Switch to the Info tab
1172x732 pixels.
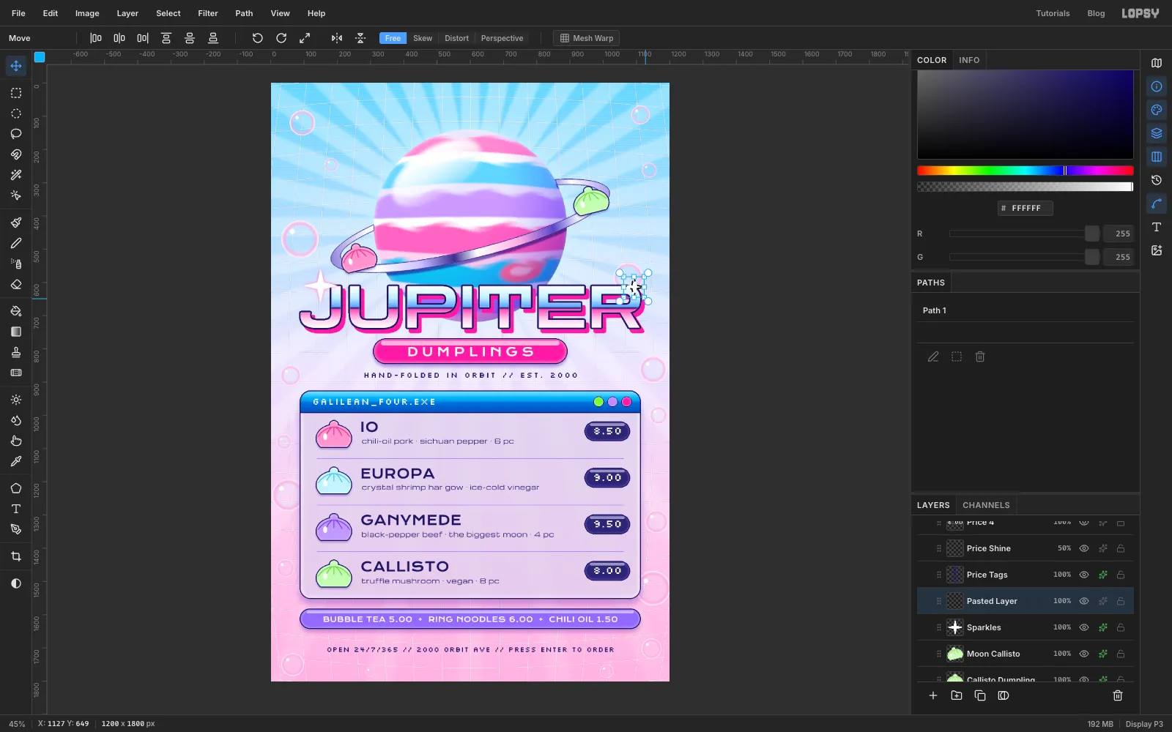[x=969, y=60]
